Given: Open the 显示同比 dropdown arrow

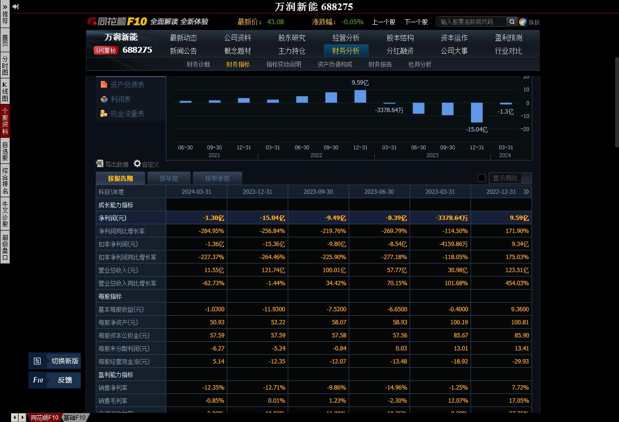Looking at the screenshot, I should click(x=527, y=178).
